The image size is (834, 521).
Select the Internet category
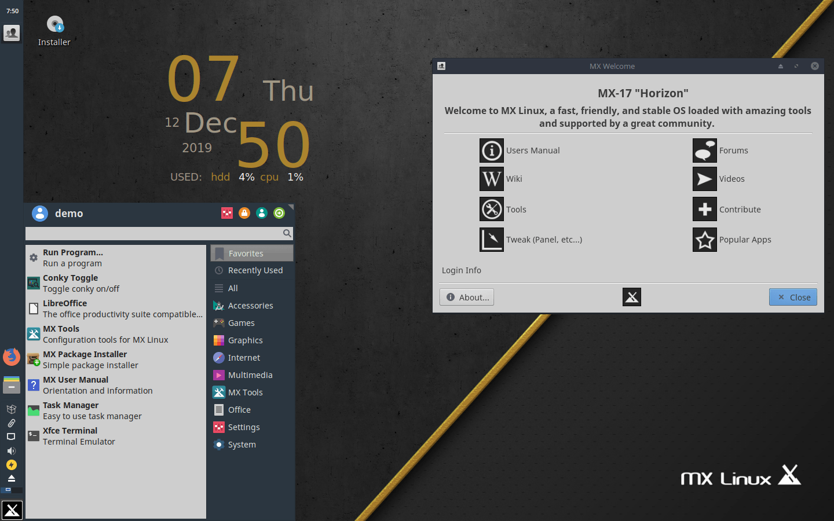[x=252, y=357]
